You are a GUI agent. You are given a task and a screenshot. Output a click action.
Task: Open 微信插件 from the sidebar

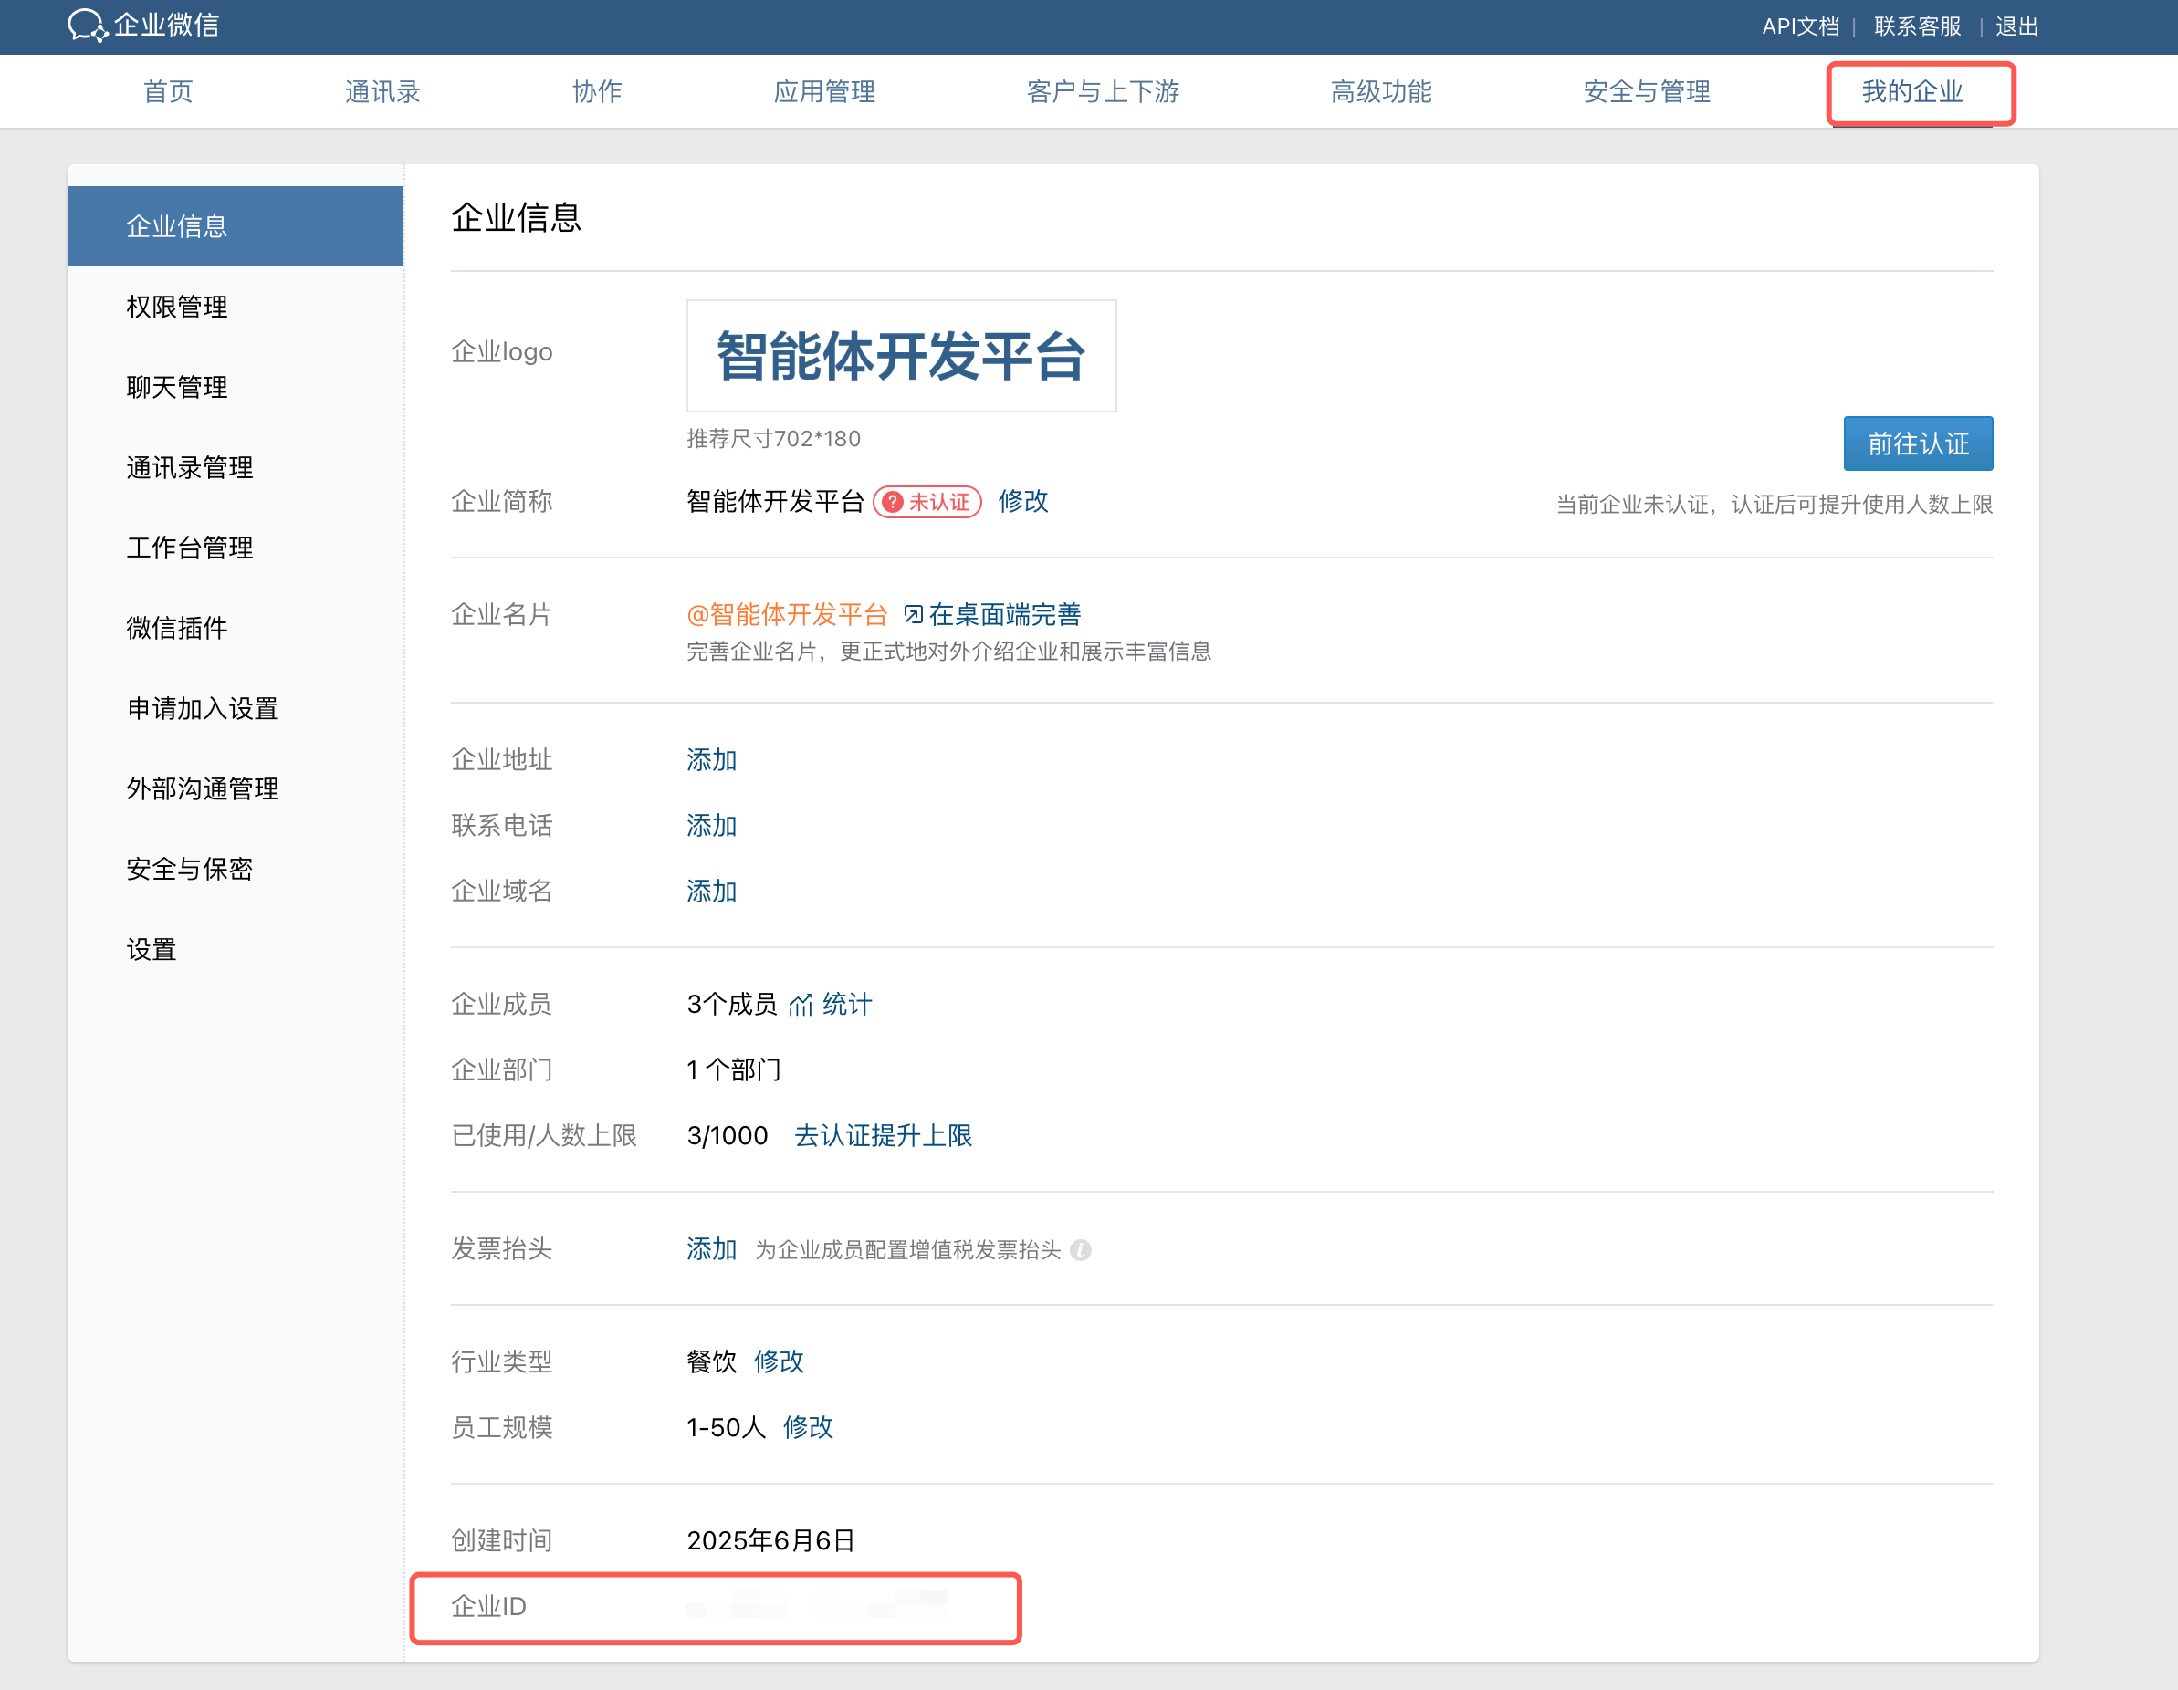(176, 628)
